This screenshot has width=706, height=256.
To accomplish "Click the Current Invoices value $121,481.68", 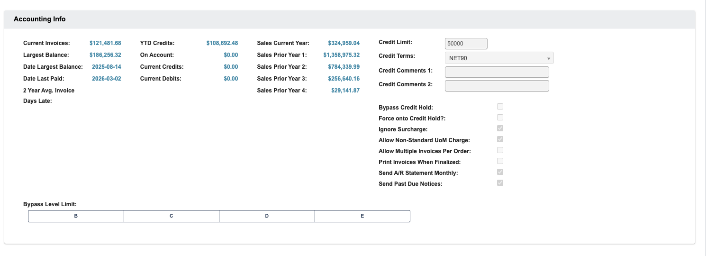I will tap(105, 43).
